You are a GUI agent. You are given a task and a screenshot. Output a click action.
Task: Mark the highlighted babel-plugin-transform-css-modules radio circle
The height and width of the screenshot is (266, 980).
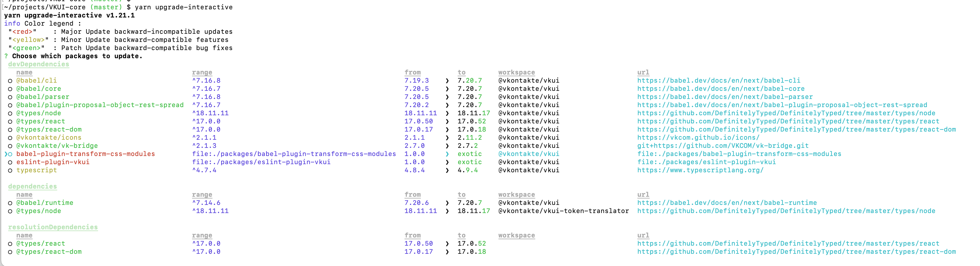[10, 154]
